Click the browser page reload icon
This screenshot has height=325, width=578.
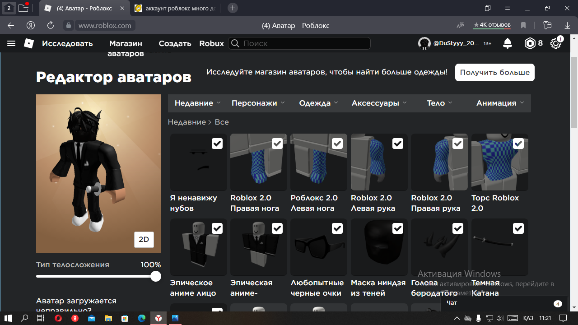point(51,26)
